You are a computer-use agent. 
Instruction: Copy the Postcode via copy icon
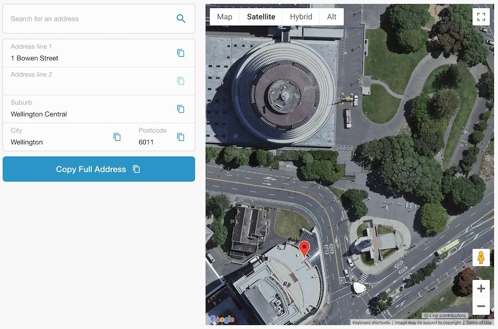[181, 137]
